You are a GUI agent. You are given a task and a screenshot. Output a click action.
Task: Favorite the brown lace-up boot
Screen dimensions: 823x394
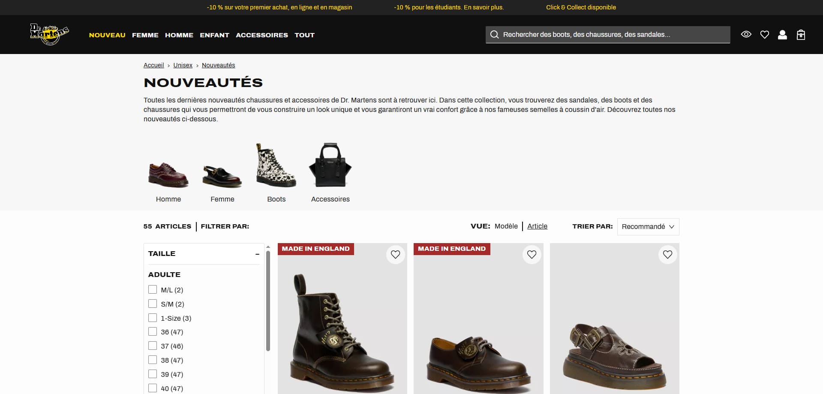pos(395,255)
